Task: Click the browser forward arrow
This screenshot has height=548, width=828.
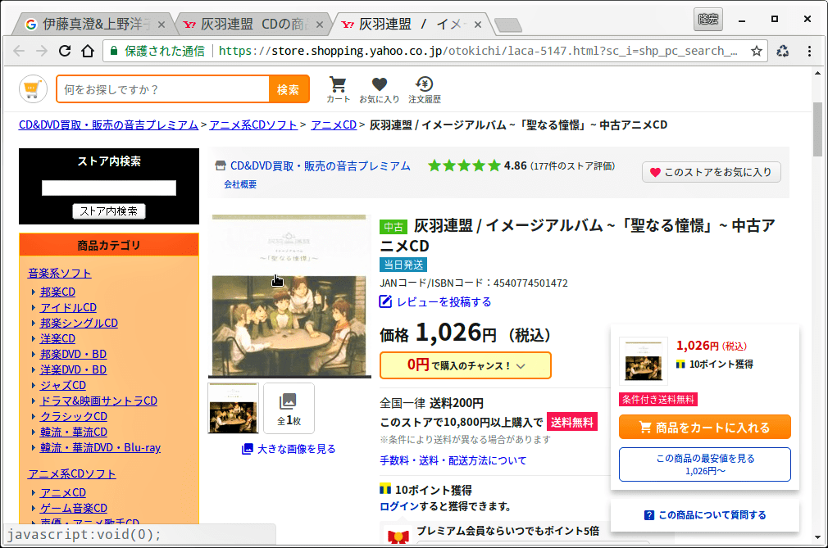Action: [x=42, y=51]
